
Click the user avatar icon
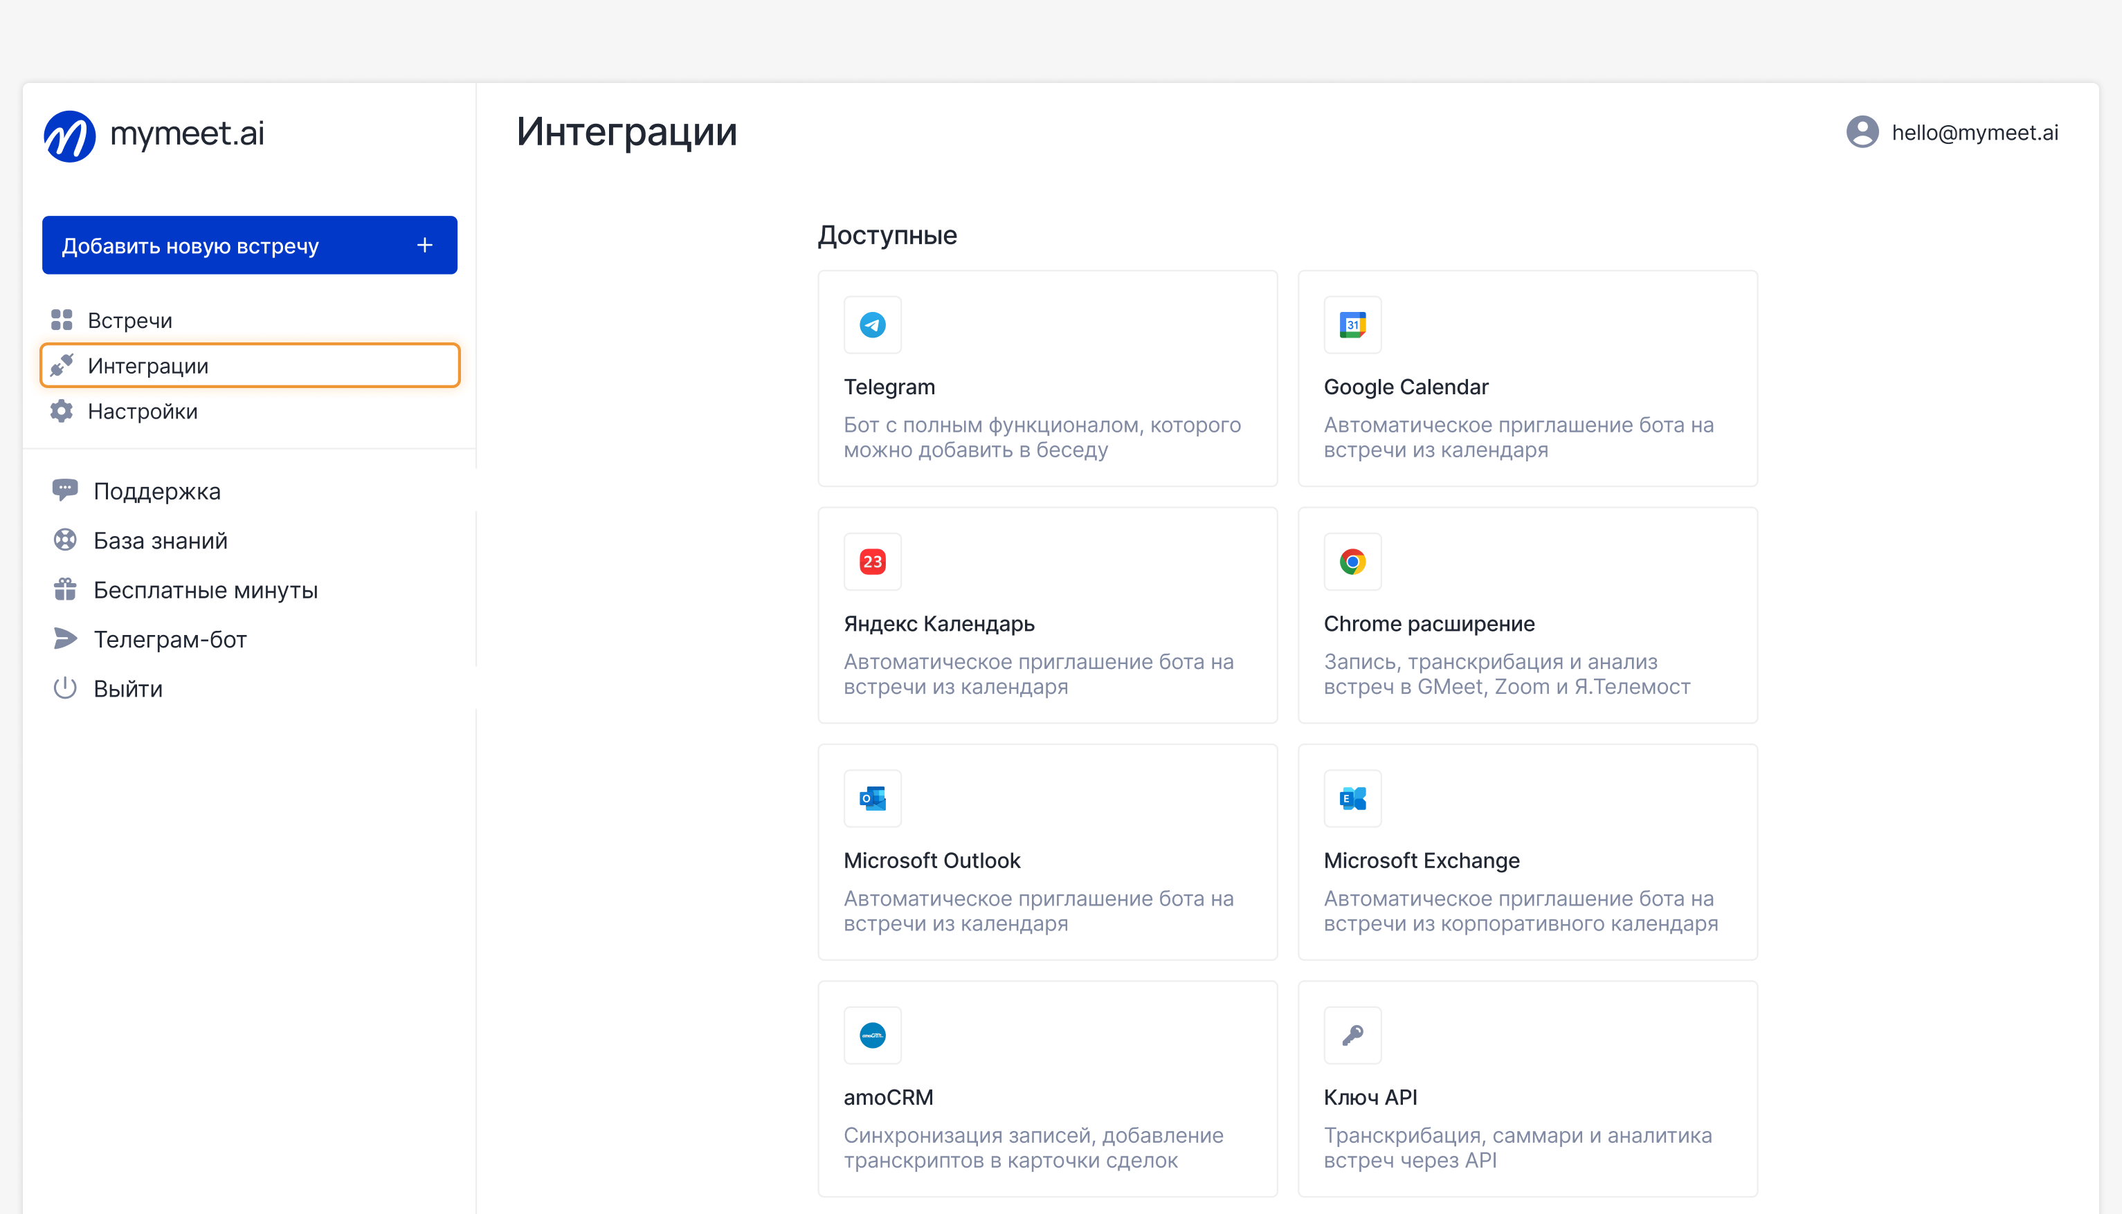pyautogui.click(x=1862, y=131)
